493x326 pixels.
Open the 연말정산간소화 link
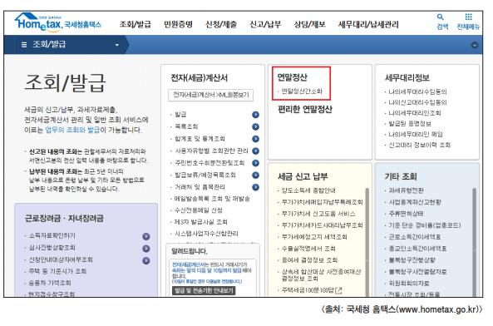tap(302, 91)
